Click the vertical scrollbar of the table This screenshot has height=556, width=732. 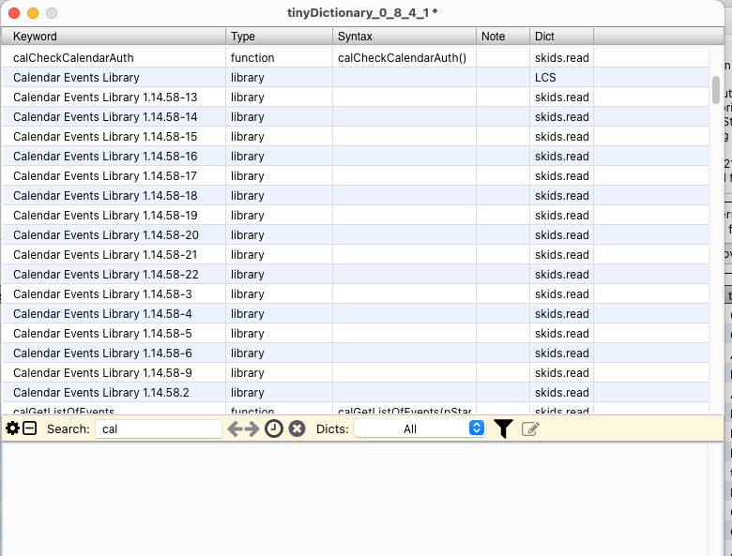click(716, 89)
